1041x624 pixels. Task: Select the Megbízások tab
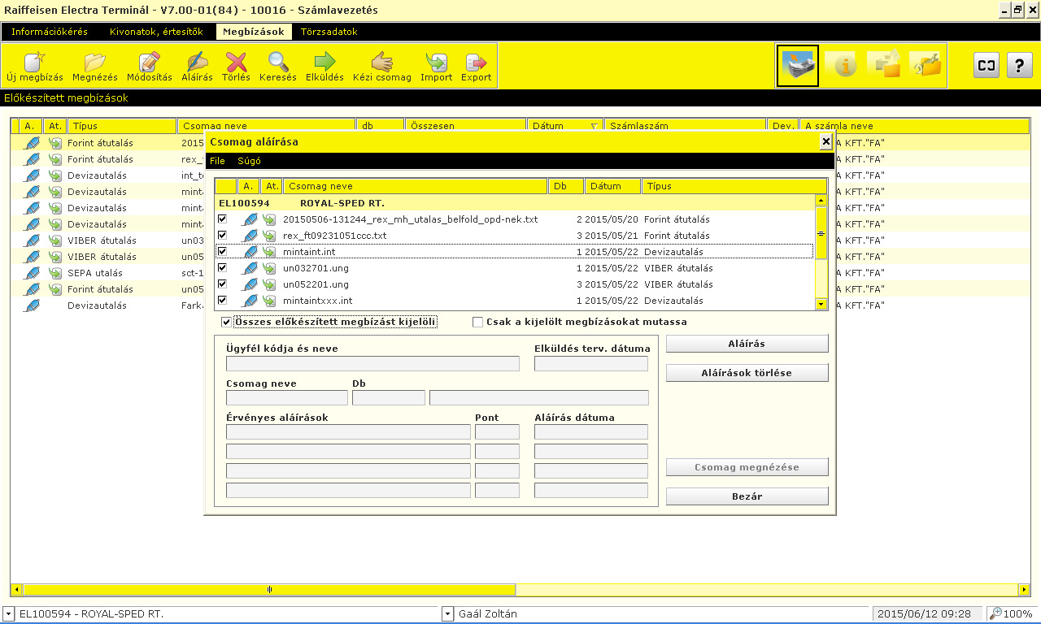point(254,32)
